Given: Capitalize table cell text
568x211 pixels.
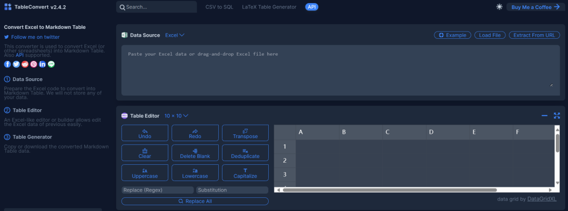Looking at the screenshot, I should pyautogui.click(x=245, y=173).
